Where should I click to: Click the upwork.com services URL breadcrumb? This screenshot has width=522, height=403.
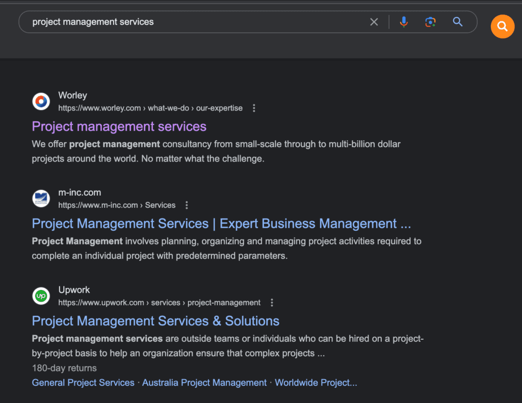coord(160,303)
